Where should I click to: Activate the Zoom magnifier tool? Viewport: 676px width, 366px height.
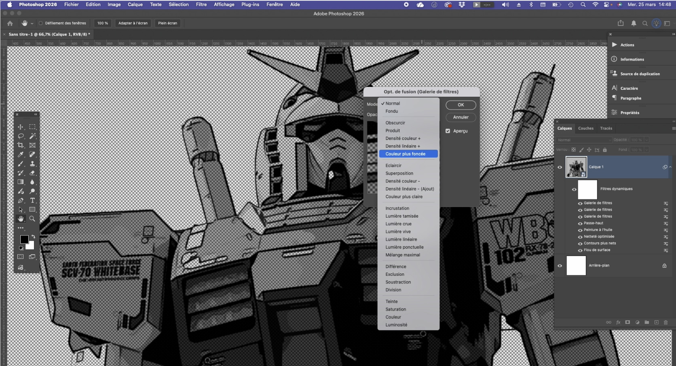[x=32, y=219]
